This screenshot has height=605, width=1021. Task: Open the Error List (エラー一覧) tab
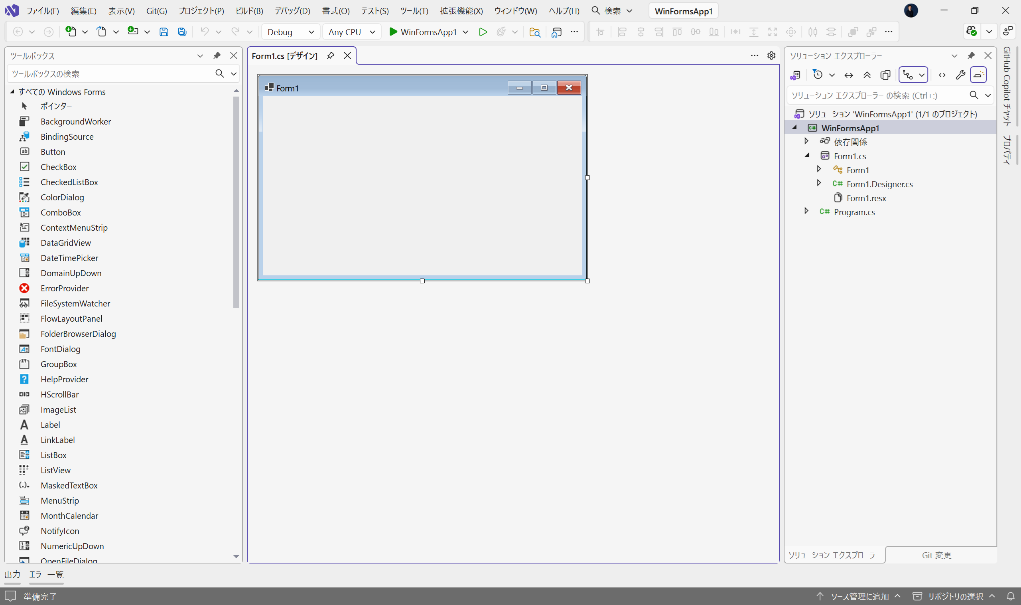click(x=46, y=574)
